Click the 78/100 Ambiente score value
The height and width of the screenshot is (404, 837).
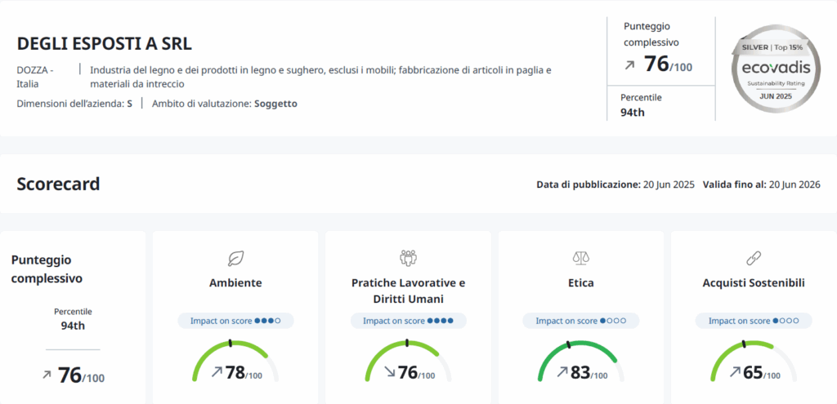pyautogui.click(x=244, y=372)
